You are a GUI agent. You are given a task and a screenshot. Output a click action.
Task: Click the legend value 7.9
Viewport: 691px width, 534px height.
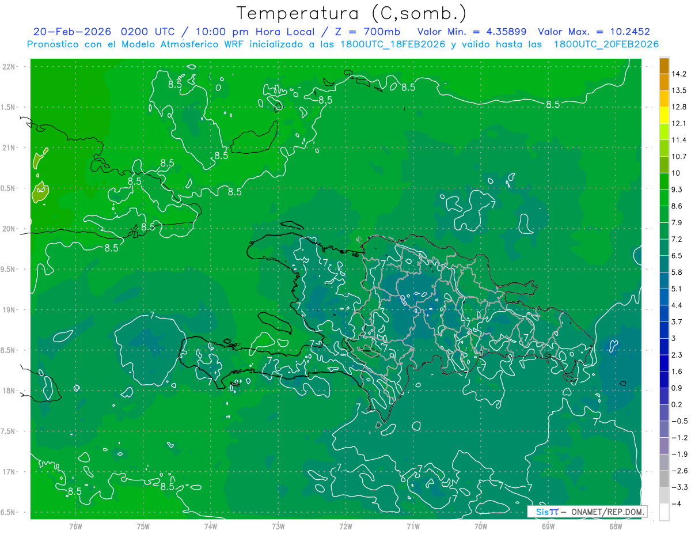coord(677,222)
